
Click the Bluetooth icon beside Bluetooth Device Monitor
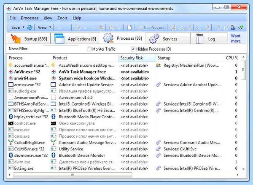pos(54,155)
